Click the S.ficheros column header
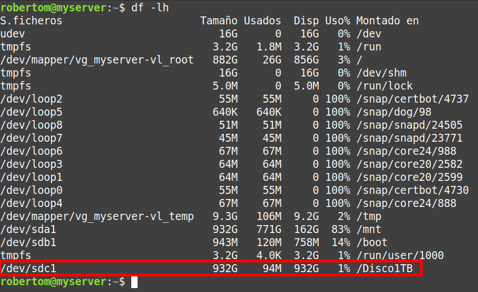The width and height of the screenshot is (478, 292). [x=31, y=21]
